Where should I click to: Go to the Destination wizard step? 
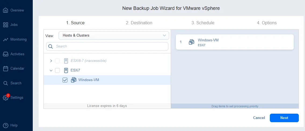[139, 23]
